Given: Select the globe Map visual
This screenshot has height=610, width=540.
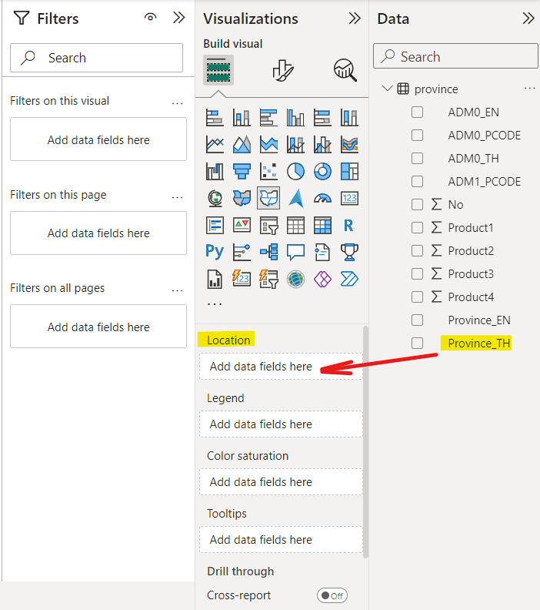Looking at the screenshot, I should tap(215, 198).
